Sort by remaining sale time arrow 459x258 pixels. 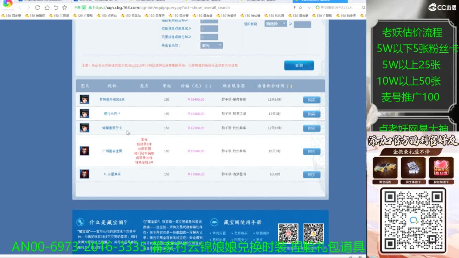point(291,86)
